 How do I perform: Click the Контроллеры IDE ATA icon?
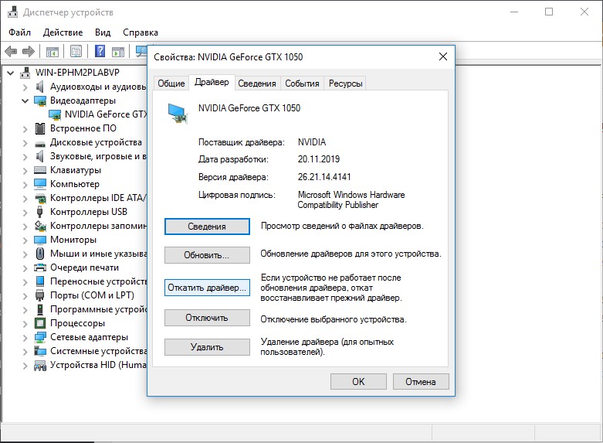point(40,199)
